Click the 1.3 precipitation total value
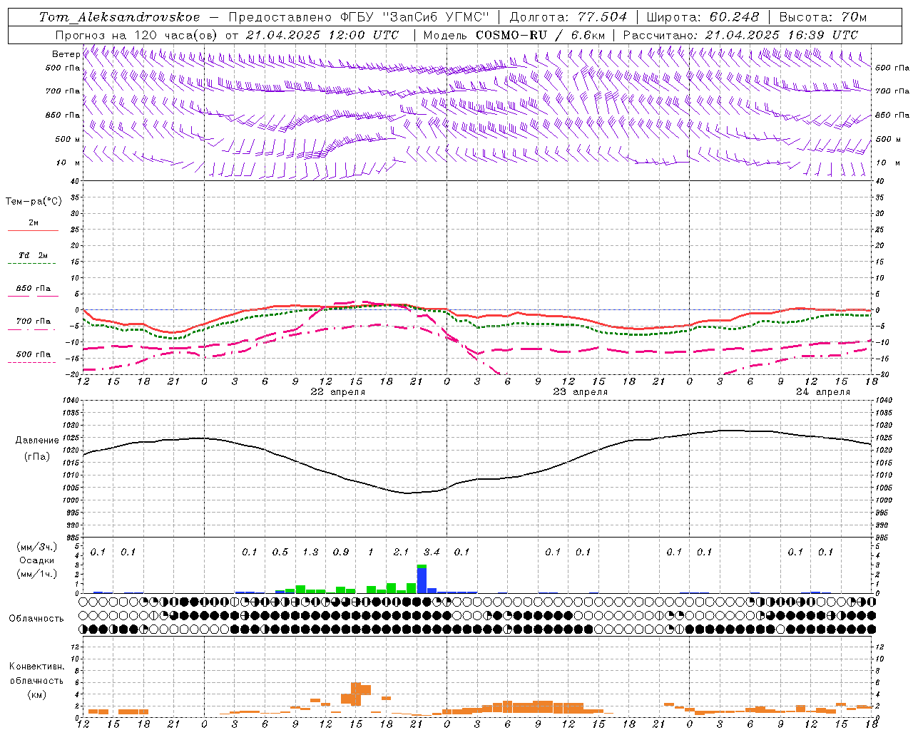 click(310, 552)
